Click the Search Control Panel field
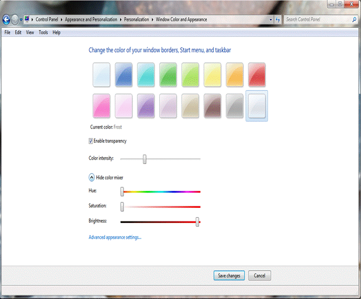Viewport: 361px width, 299px height. [315, 20]
